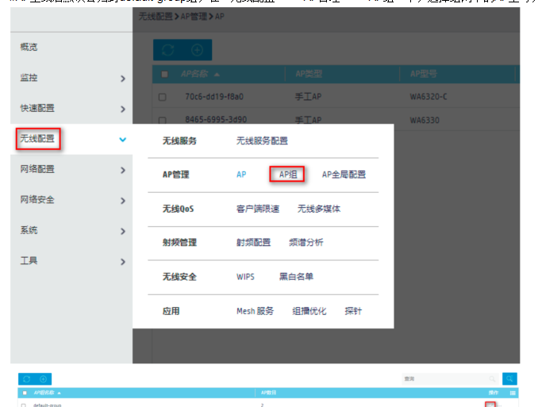Screen dimensions: 542x407
Task: Expand the 系统 menu chevron
Action: pyautogui.click(x=123, y=231)
